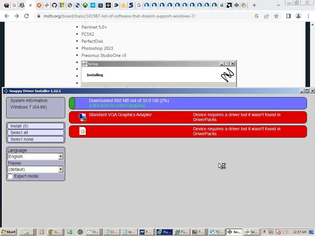Open the tab search dropdown in Chrome
This screenshot has height=236, width=315.
pyautogui.click(x=278, y=5)
